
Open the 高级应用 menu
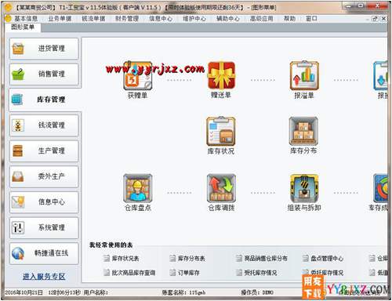click(x=261, y=19)
